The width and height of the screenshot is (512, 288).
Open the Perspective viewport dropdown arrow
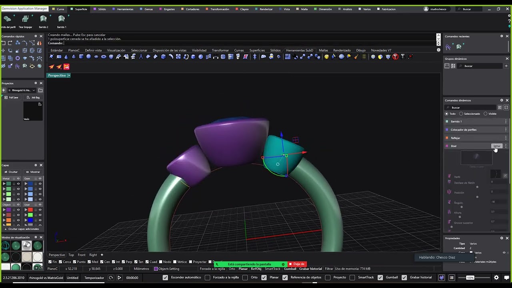tap(69, 76)
